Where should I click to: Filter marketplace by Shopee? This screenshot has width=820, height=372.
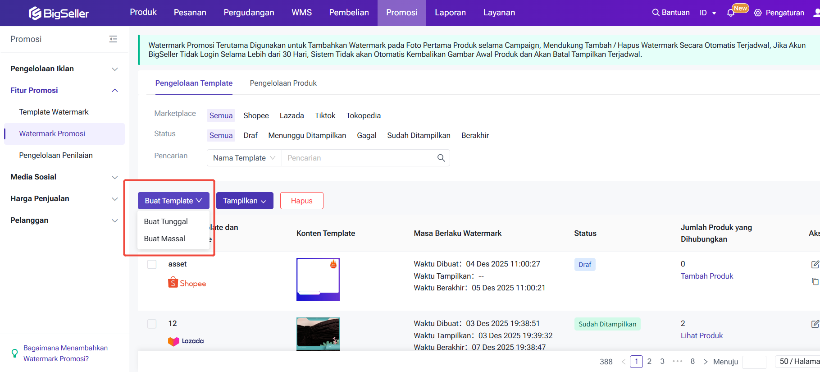(x=256, y=115)
